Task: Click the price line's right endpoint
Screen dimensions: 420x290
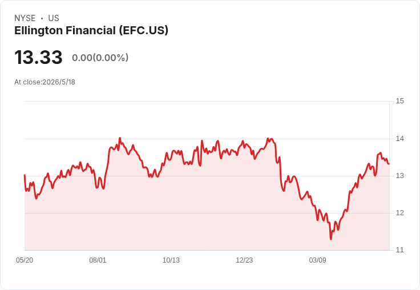Action: click(389, 164)
